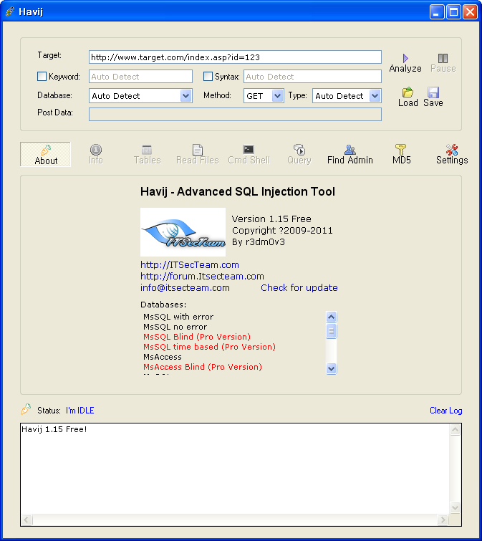Viewport: 482px width, 541px height.
Task: Open the MD5 cracker tool
Action: click(401, 155)
